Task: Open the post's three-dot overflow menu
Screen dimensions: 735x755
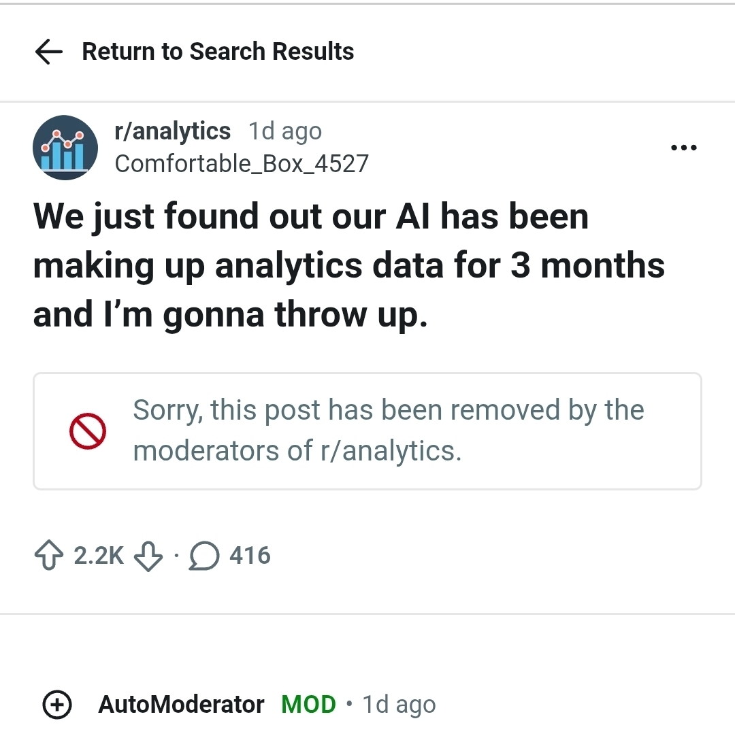Action: click(683, 148)
